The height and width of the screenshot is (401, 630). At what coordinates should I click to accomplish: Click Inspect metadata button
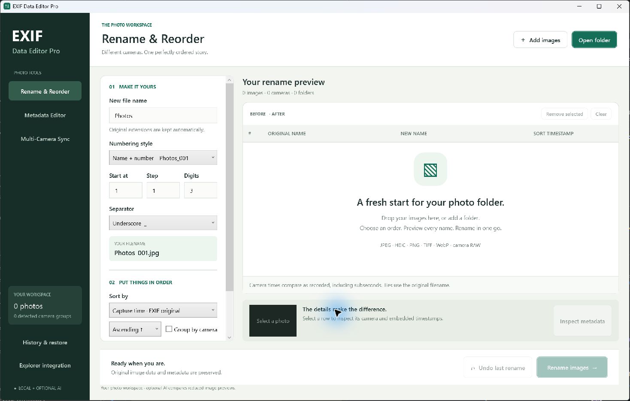point(582,321)
